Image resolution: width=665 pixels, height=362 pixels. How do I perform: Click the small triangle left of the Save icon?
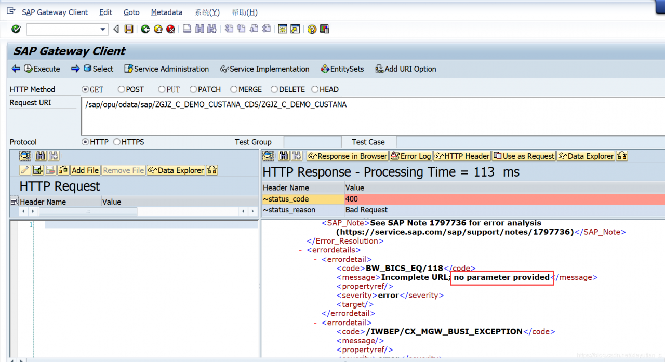(116, 29)
